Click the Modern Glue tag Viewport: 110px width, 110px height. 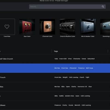point(70,96)
